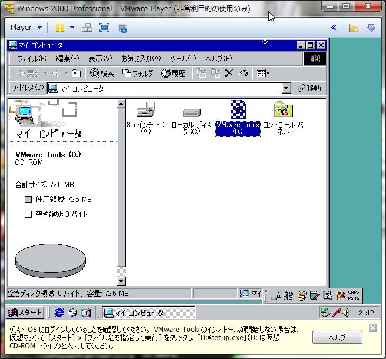Image resolution: width=386 pixels, height=359 pixels.
Task: Open the Forward button history dropdown arrow
Action: pyautogui.click(x=66, y=74)
